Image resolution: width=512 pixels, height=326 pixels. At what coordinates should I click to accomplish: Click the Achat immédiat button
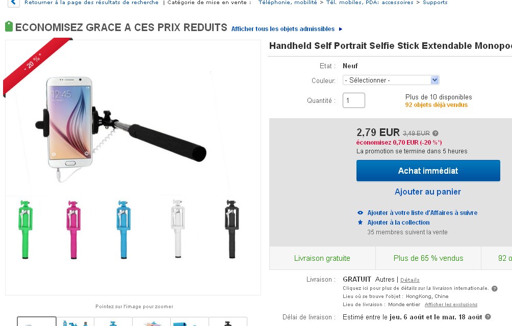click(x=428, y=171)
